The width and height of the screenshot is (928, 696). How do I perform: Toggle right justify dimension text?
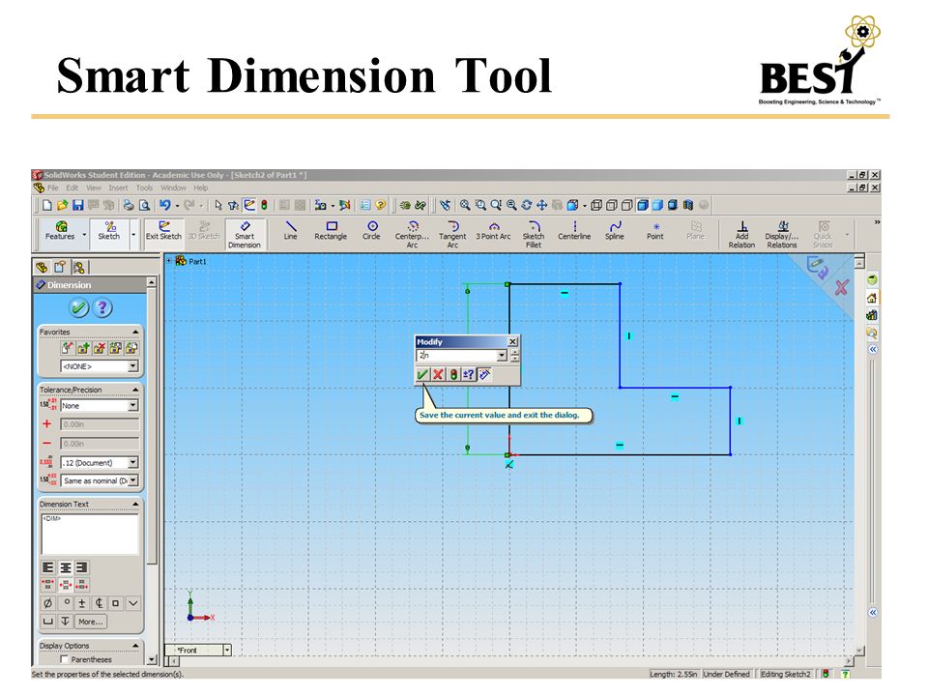click(x=82, y=567)
